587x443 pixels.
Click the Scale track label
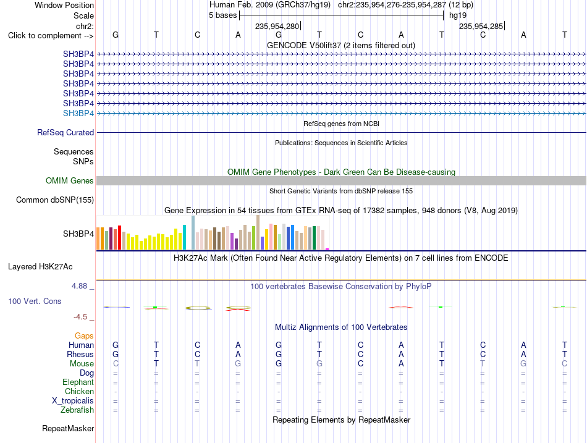(x=83, y=15)
